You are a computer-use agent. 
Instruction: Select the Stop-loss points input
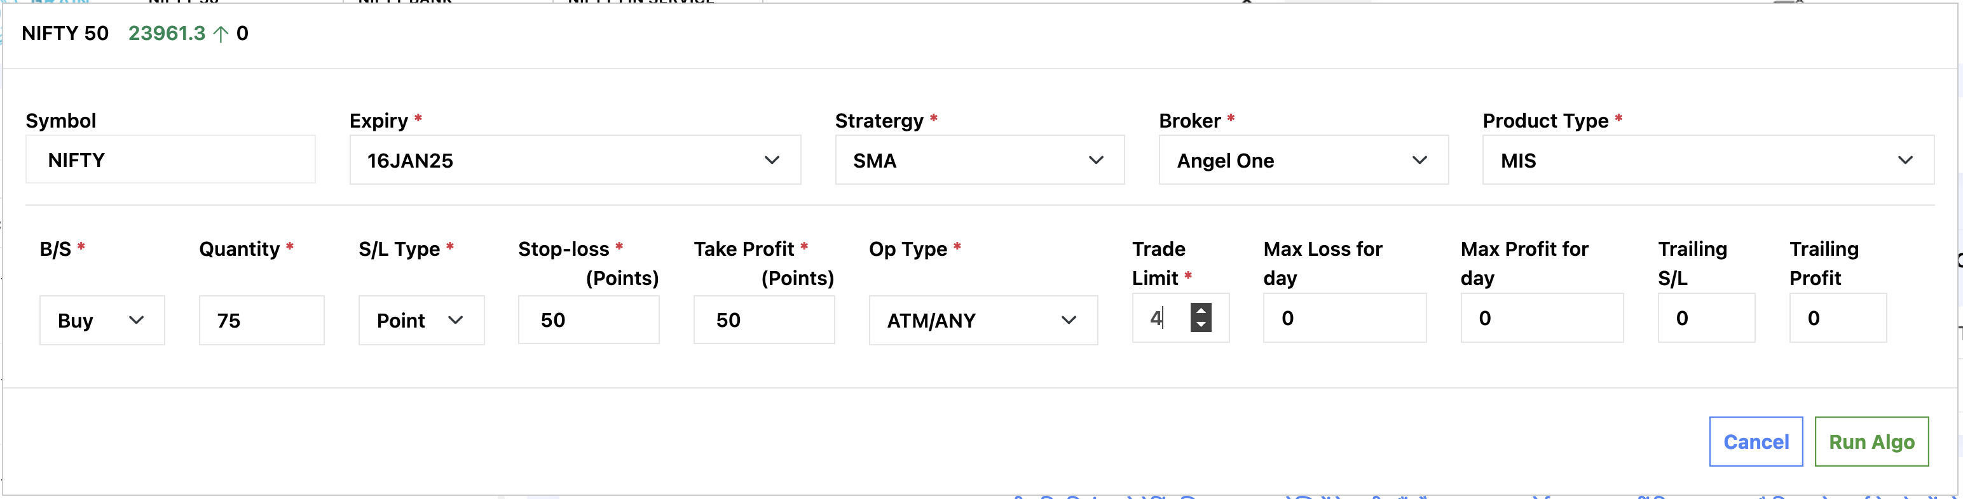click(588, 320)
